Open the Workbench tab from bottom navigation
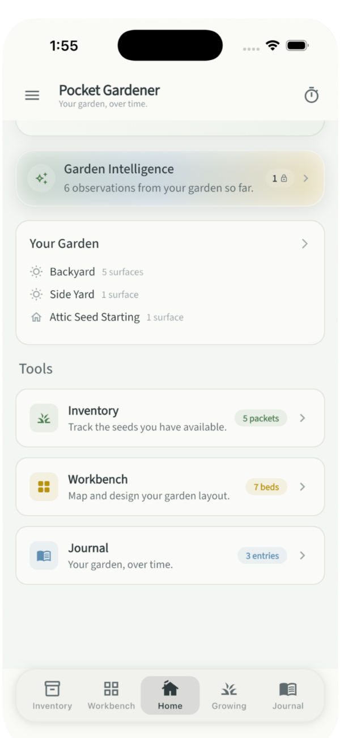The width and height of the screenshot is (340, 738). click(111, 695)
